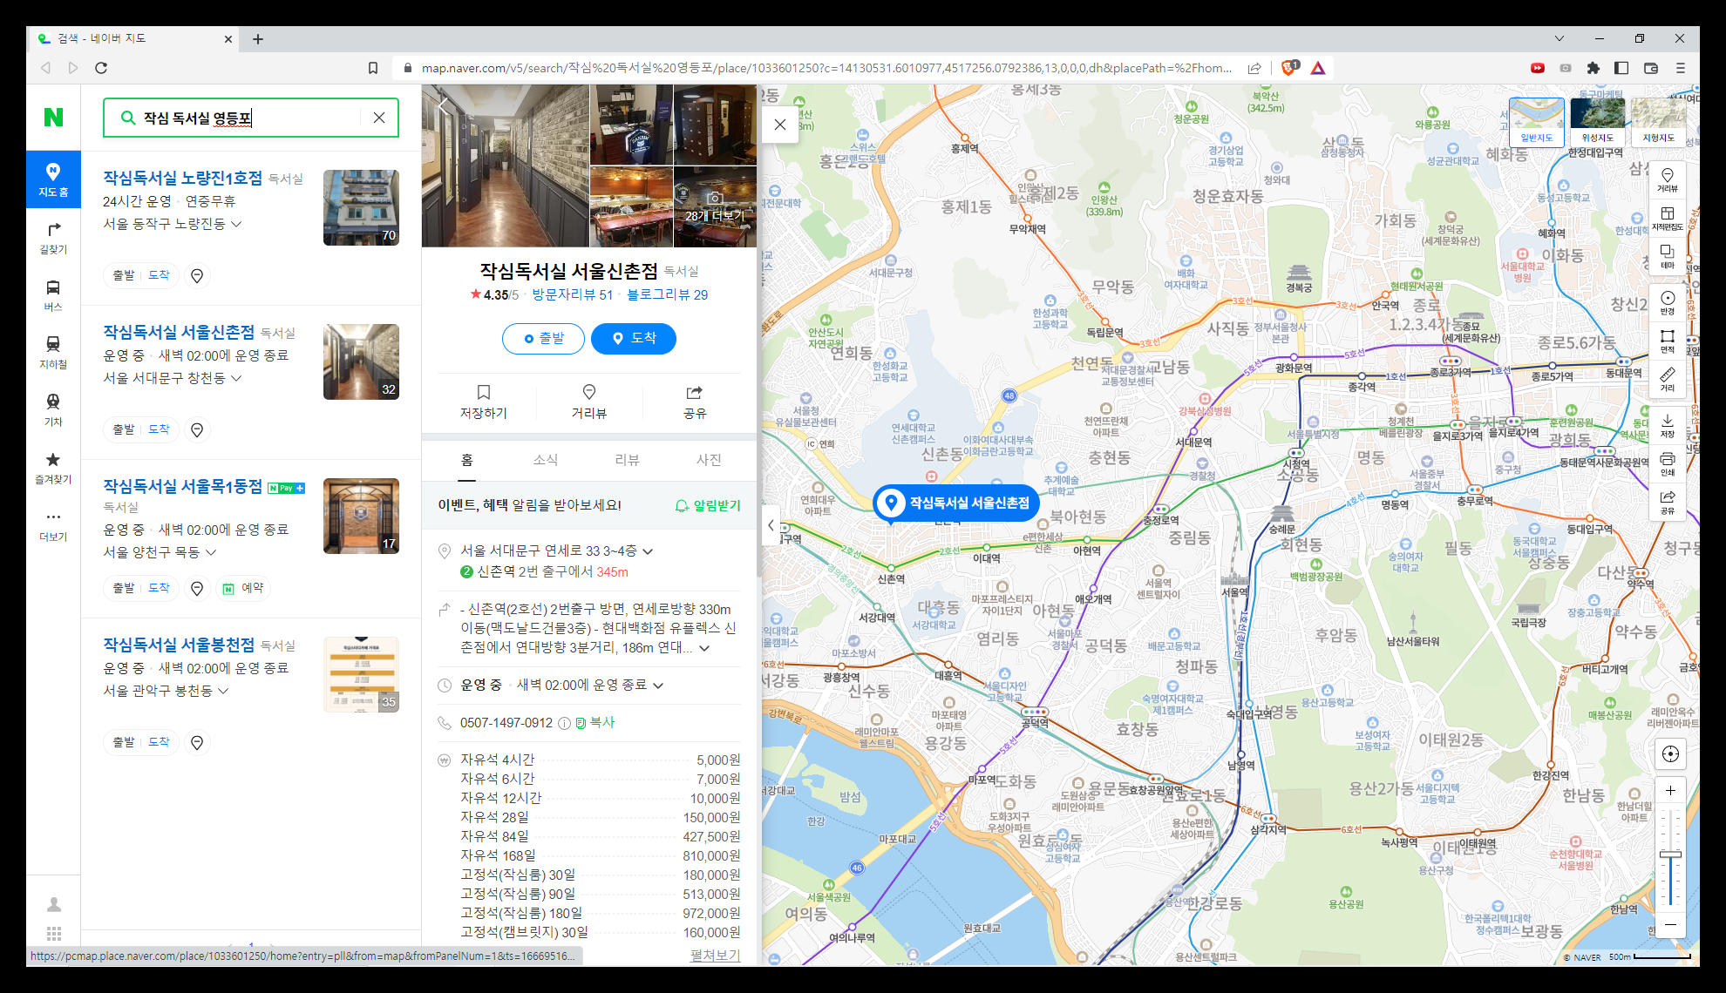The height and width of the screenshot is (993, 1726).
Task: Click the 인쇄 print map tool
Action: tap(1667, 463)
